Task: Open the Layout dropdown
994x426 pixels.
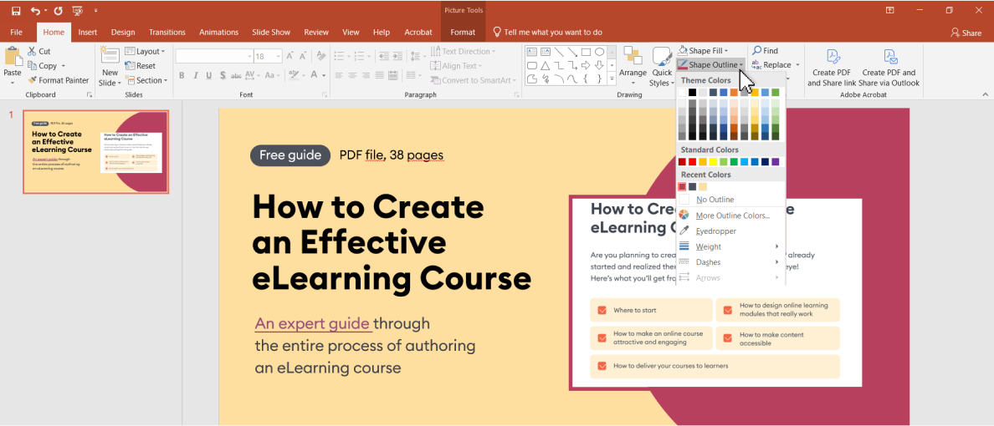Action: 146,51
